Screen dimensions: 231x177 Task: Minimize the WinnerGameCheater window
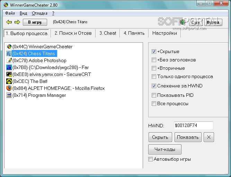(x=201, y=3)
